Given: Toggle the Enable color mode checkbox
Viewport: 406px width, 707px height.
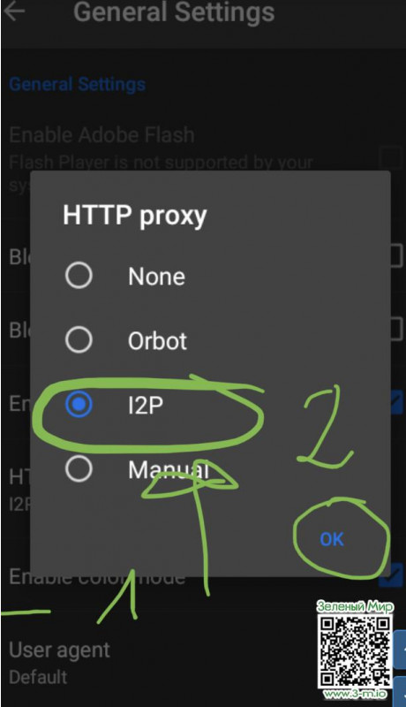Looking at the screenshot, I should (391, 575).
